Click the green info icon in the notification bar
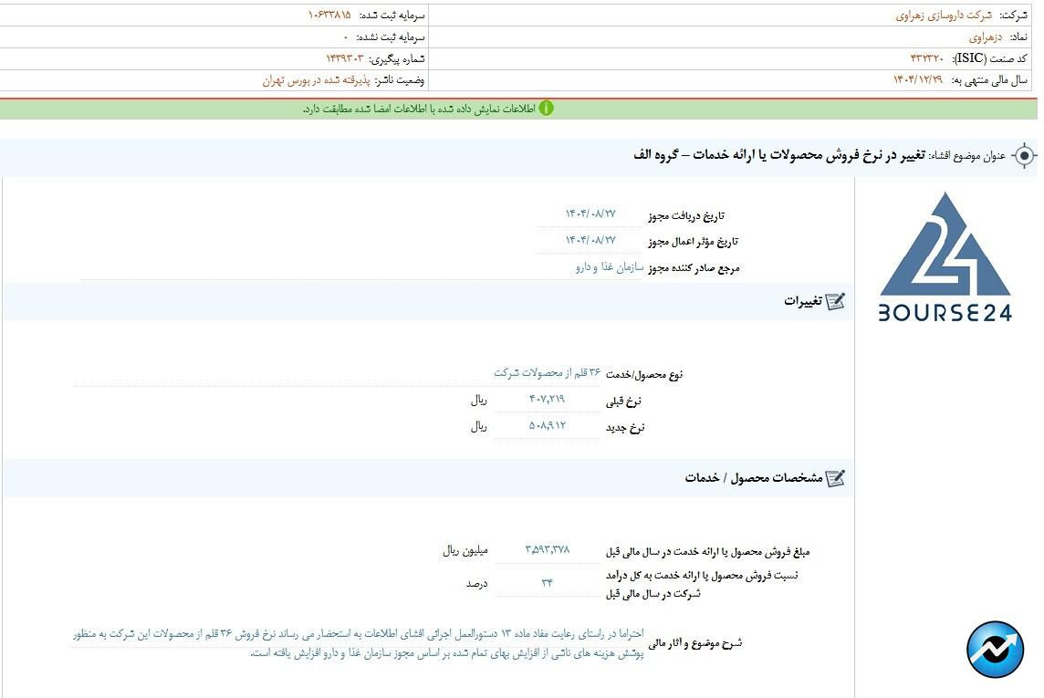The image size is (1044, 698). pos(546,109)
